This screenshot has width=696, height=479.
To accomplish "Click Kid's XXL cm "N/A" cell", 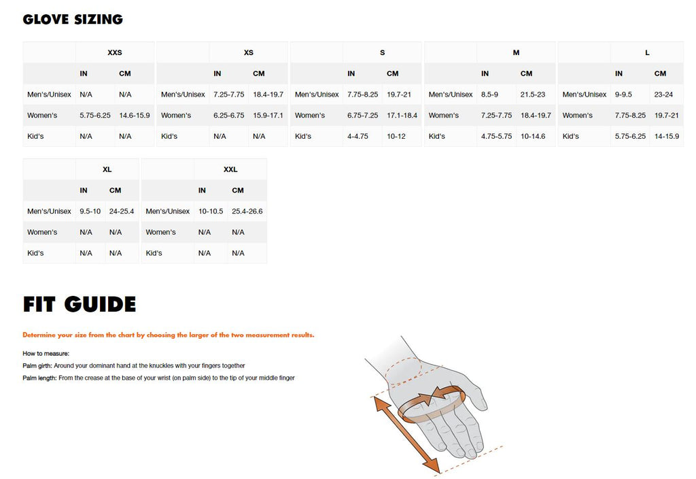I will tap(238, 253).
